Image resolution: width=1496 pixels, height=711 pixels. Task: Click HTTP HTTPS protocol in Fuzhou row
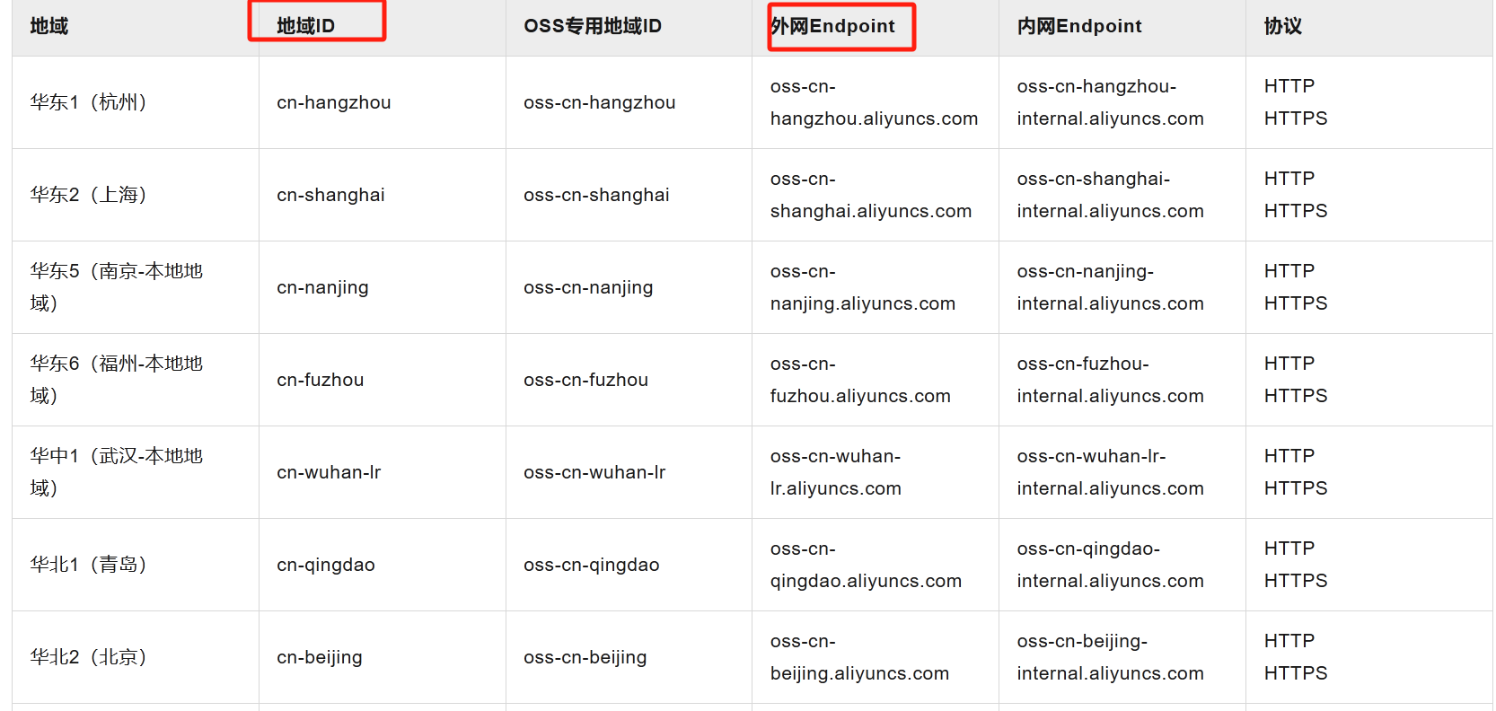[1296, 380]
